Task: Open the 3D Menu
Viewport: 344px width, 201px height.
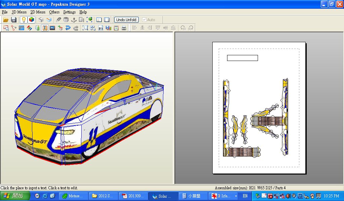Action: [x=19, y=12]
